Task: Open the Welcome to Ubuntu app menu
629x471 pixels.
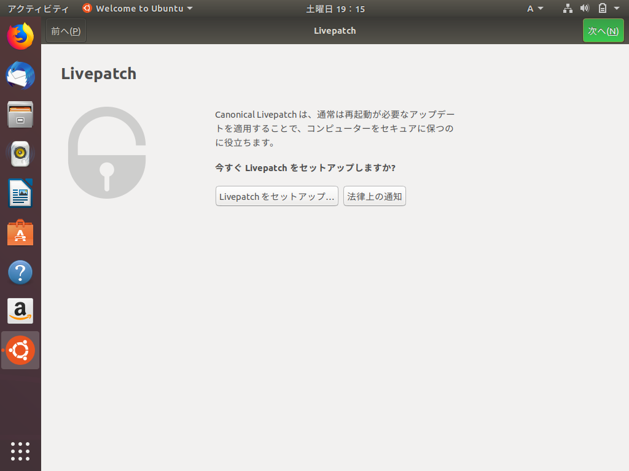Action: tap(138, 9)
